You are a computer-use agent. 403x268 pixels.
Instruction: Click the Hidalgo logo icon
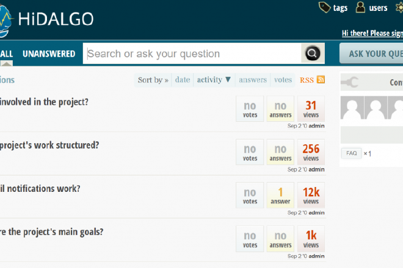pyautogui.click(x=6, y=19)
